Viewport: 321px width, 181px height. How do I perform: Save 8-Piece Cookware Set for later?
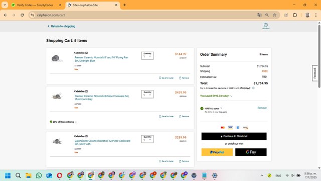click(166, 116)
